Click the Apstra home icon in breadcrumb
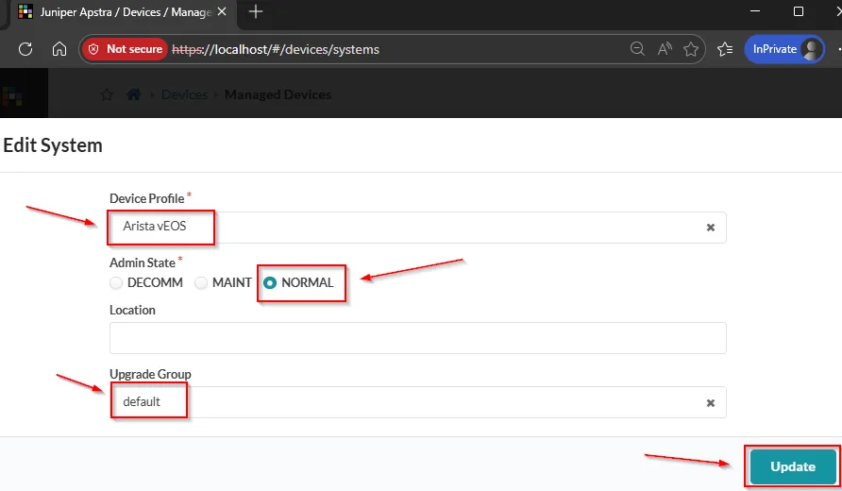This screenshot has width=842, height=491. pyautogui.click(x=134, y=95)
